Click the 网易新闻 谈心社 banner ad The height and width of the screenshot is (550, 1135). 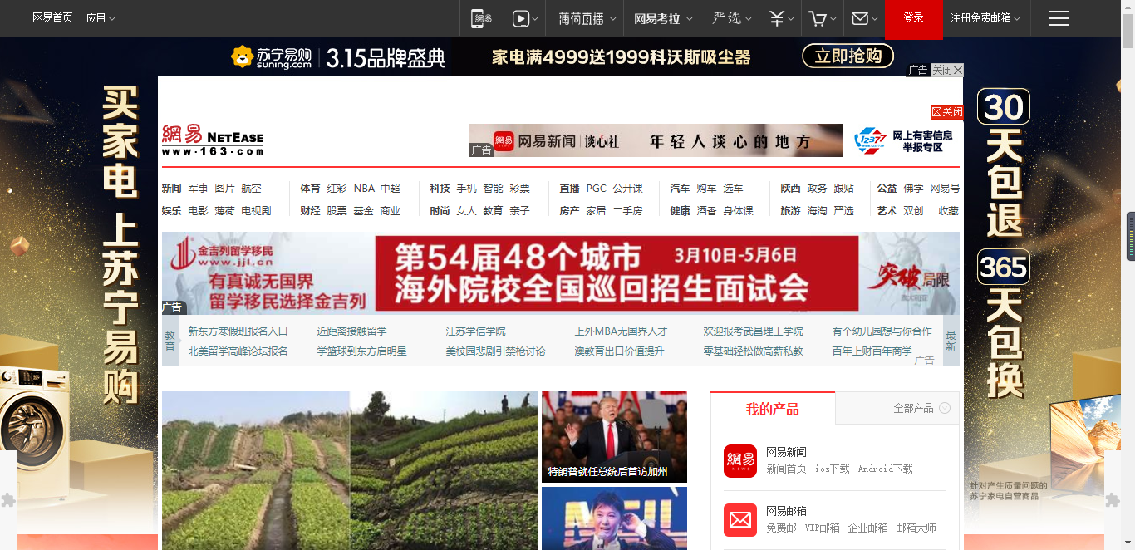click(x=656, y=140)
